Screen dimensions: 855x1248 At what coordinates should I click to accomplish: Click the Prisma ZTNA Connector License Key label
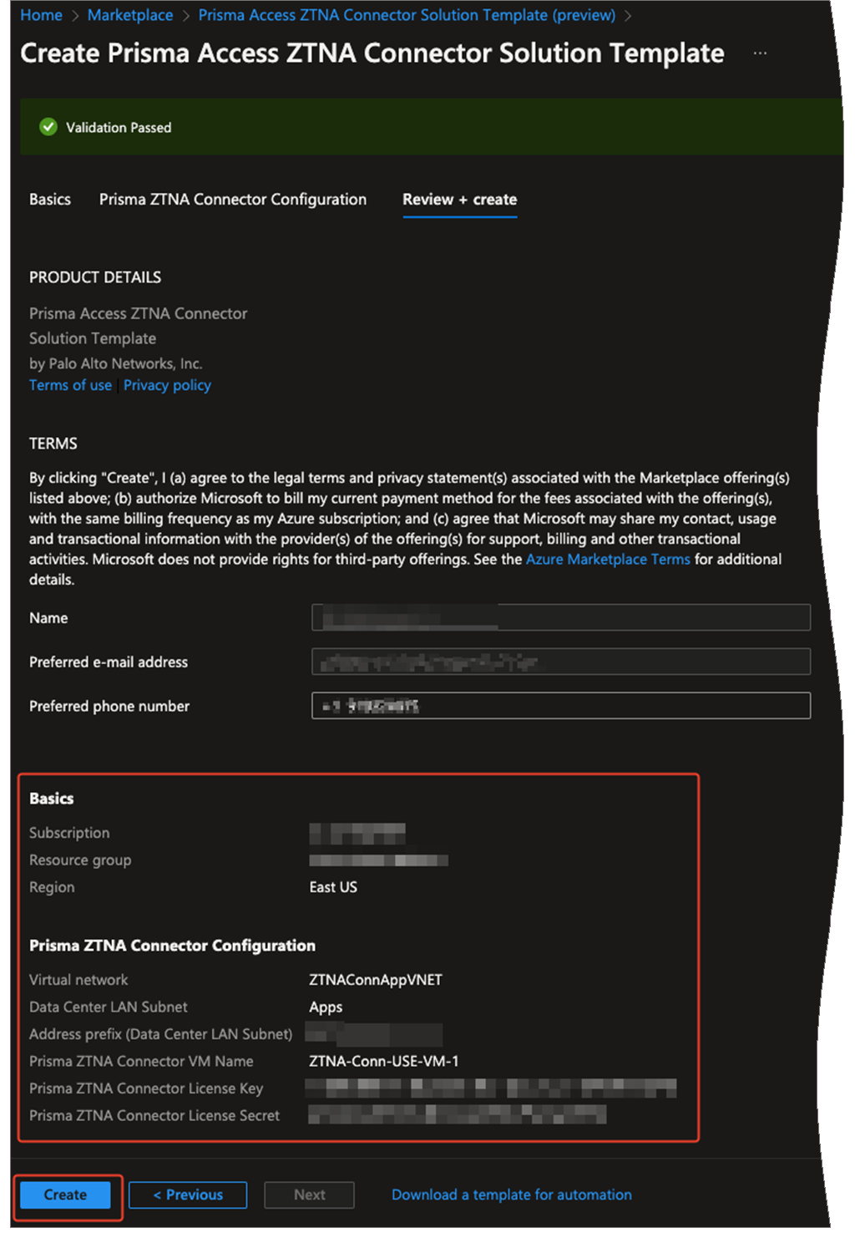146,1088
